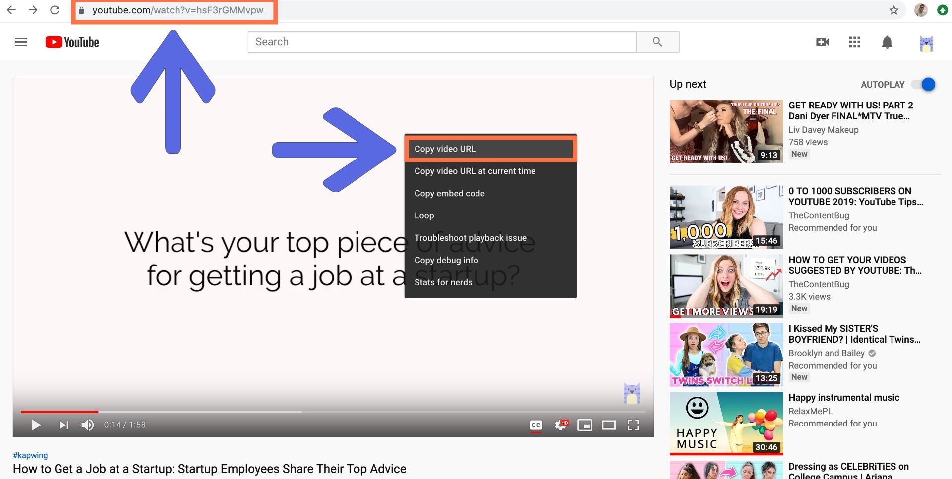Bookmark this page with the star icon
This screenshot has height=479, width=952.
pos(894,10)
